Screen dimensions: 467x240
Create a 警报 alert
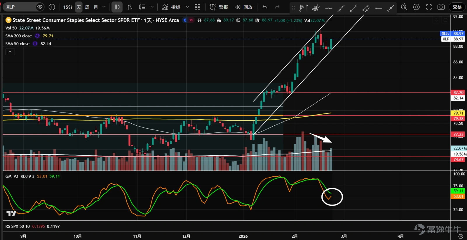click(x=219, y=7)
